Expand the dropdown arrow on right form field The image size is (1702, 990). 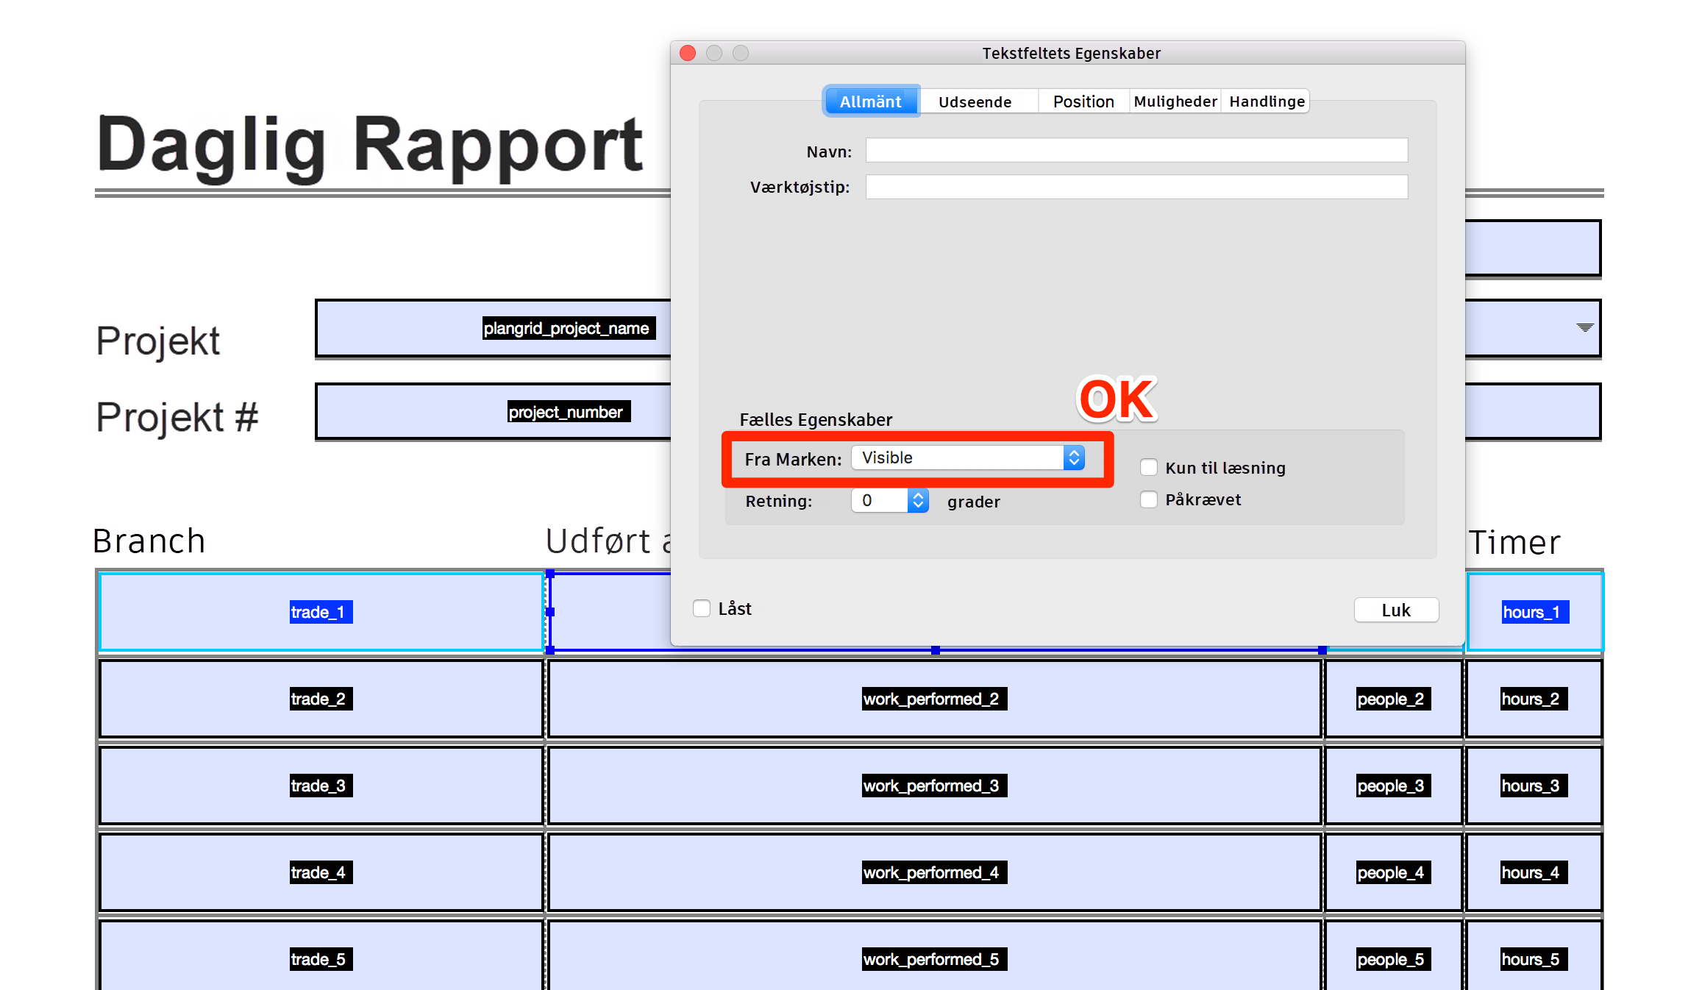1584,328
